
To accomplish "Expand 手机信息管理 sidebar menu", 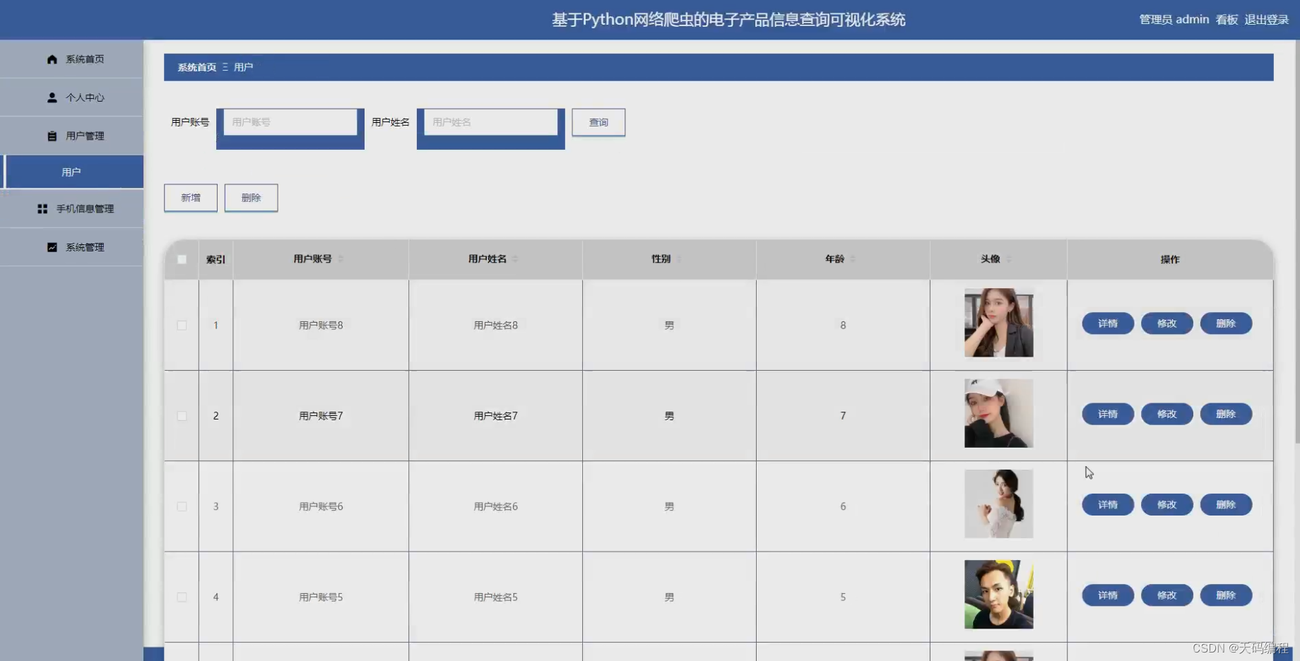I will [71, 209].
